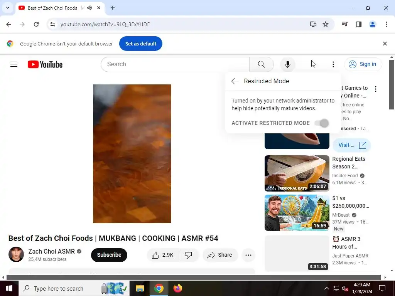The image size is (395, 296).
Task: Open File Explorer from taskbar
Action: [x=140, y=288]
